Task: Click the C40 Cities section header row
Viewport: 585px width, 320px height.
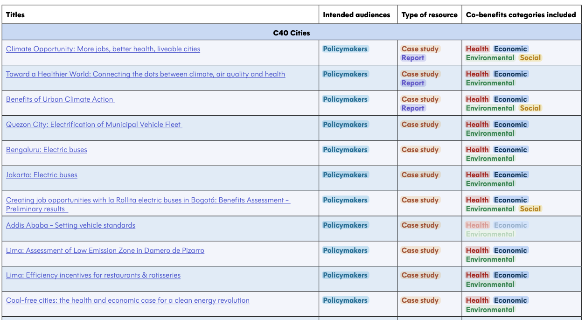Action: click(292, 33)
